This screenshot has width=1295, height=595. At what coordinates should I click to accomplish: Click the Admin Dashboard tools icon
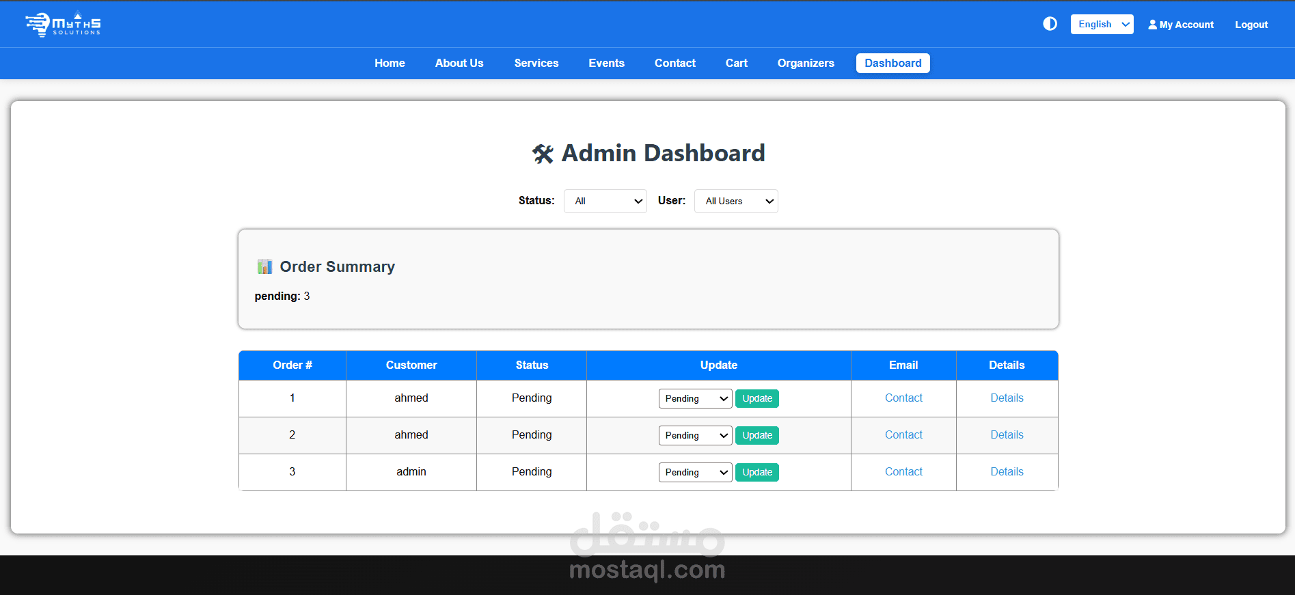click(x=543, y=154)
